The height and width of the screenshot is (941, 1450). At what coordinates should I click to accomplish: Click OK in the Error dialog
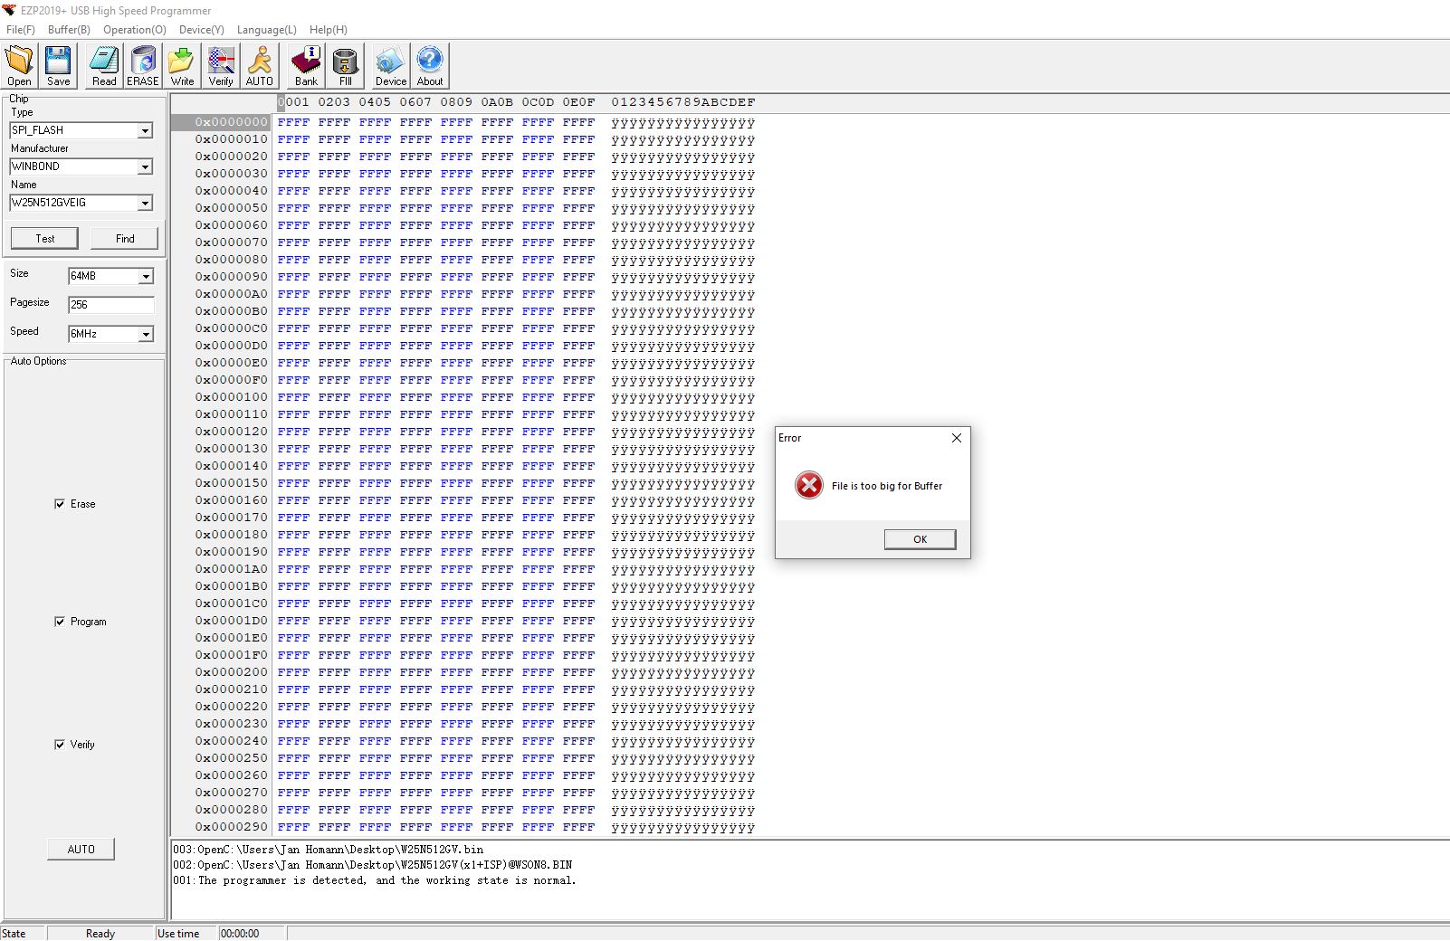click(920, 539)
